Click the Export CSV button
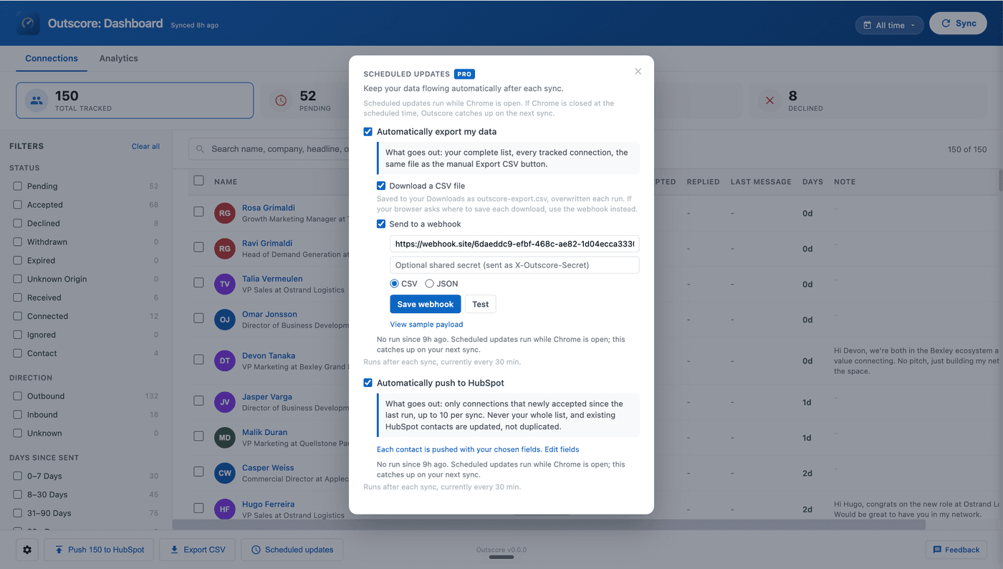This screenshot has width=1003, height=569. tap(197, 550)
